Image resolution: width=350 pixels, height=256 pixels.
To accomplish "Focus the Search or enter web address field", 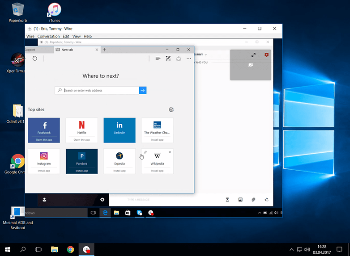I will [97, 90].
